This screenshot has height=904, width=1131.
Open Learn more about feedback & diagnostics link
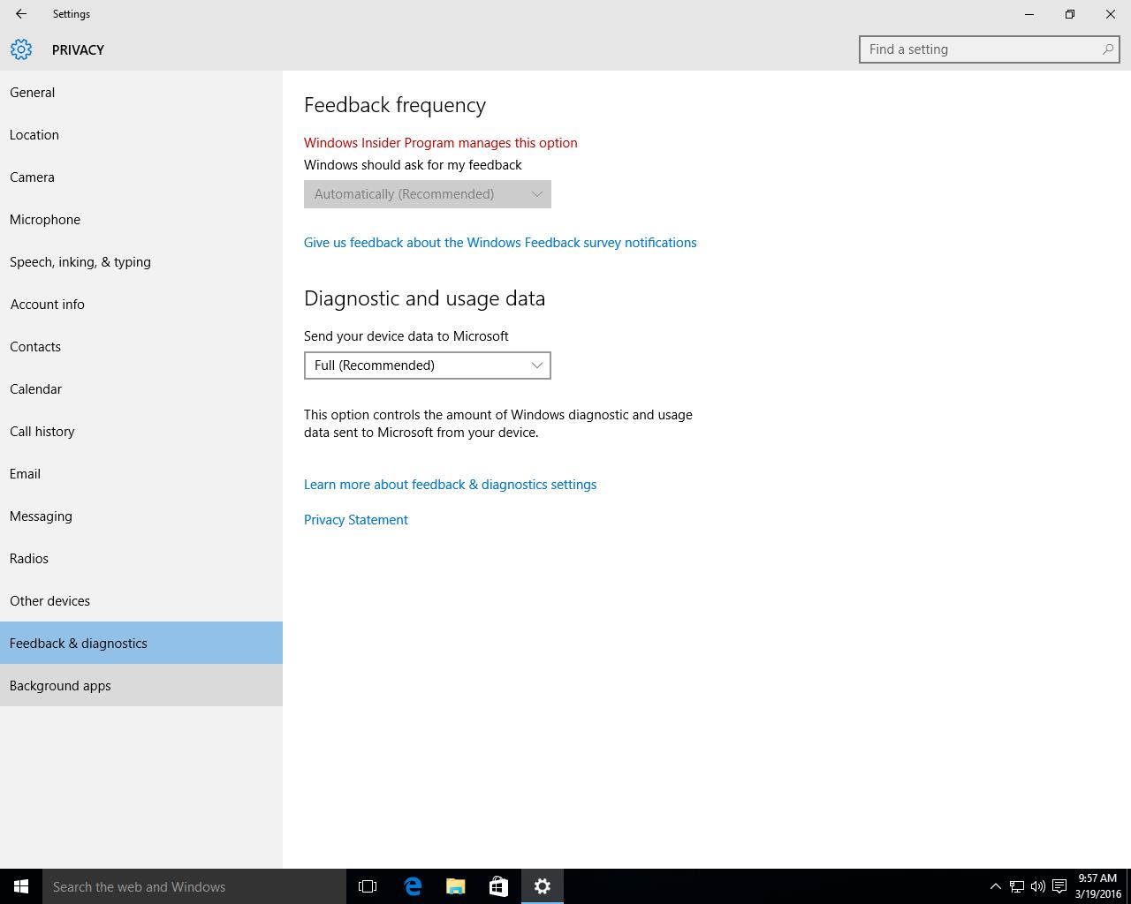[x=450, y=485]
